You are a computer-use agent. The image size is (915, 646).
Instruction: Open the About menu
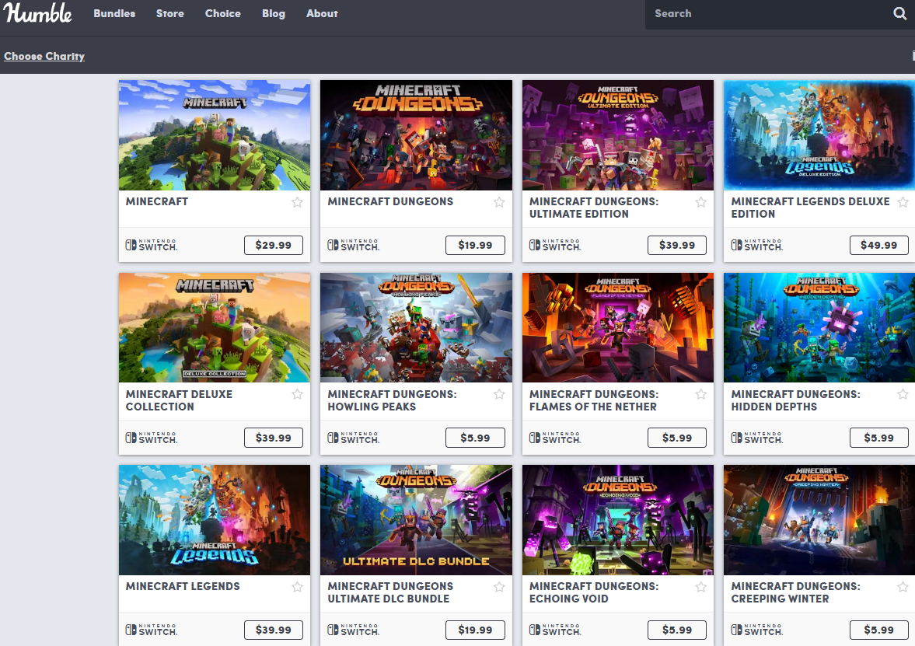322,13
